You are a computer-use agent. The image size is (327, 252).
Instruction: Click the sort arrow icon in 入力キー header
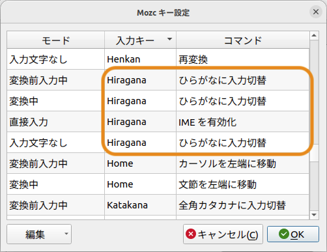pyautogui.click(x=169, y=39)
